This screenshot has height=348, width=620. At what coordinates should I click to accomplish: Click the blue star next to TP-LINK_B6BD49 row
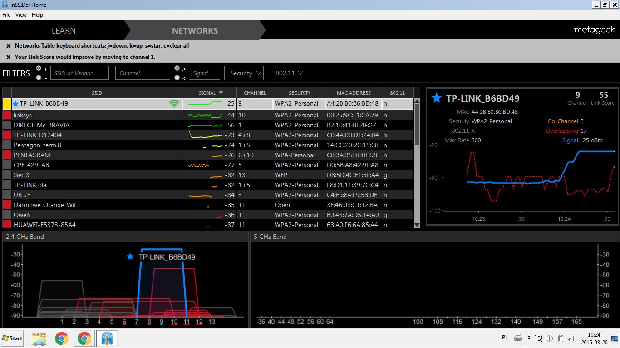coord(16,104)
